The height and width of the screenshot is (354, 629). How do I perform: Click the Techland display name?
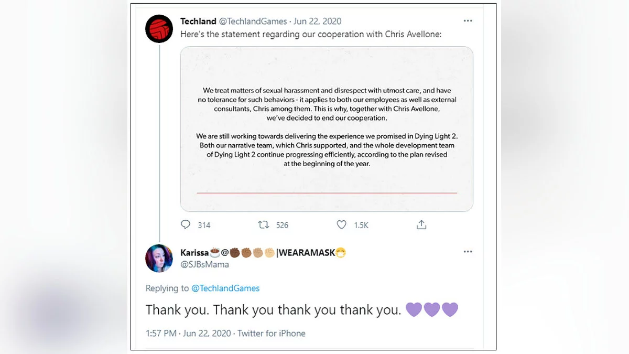198,22
